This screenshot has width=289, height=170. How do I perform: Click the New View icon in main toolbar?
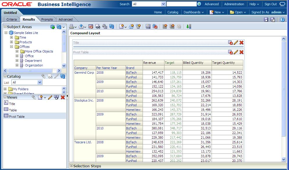[121, 26]
